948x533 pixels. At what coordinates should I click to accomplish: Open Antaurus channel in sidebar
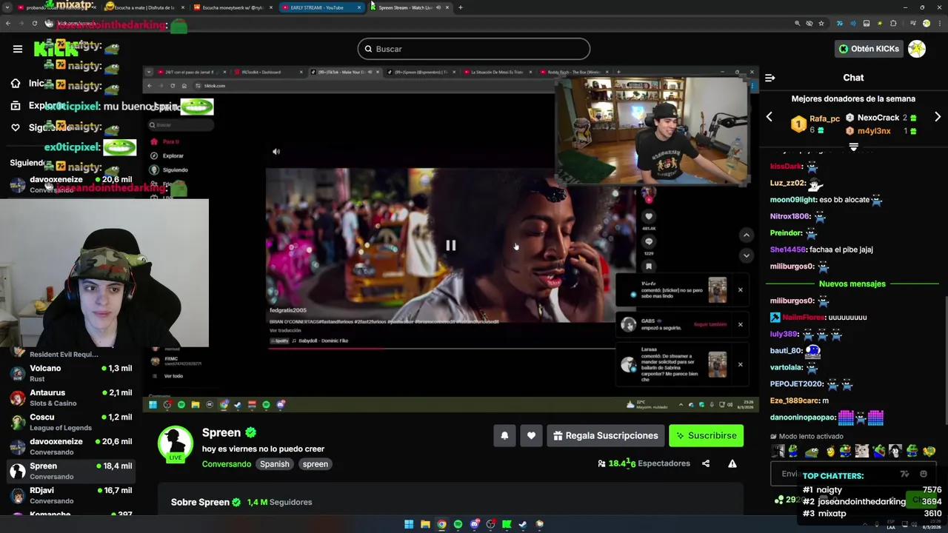(x=70, y=398)
